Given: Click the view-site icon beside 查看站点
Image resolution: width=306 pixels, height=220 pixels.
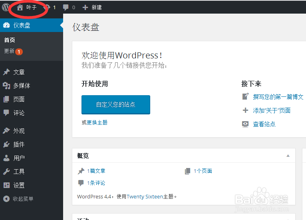Looking at the screenshot, I should (245, 124).
